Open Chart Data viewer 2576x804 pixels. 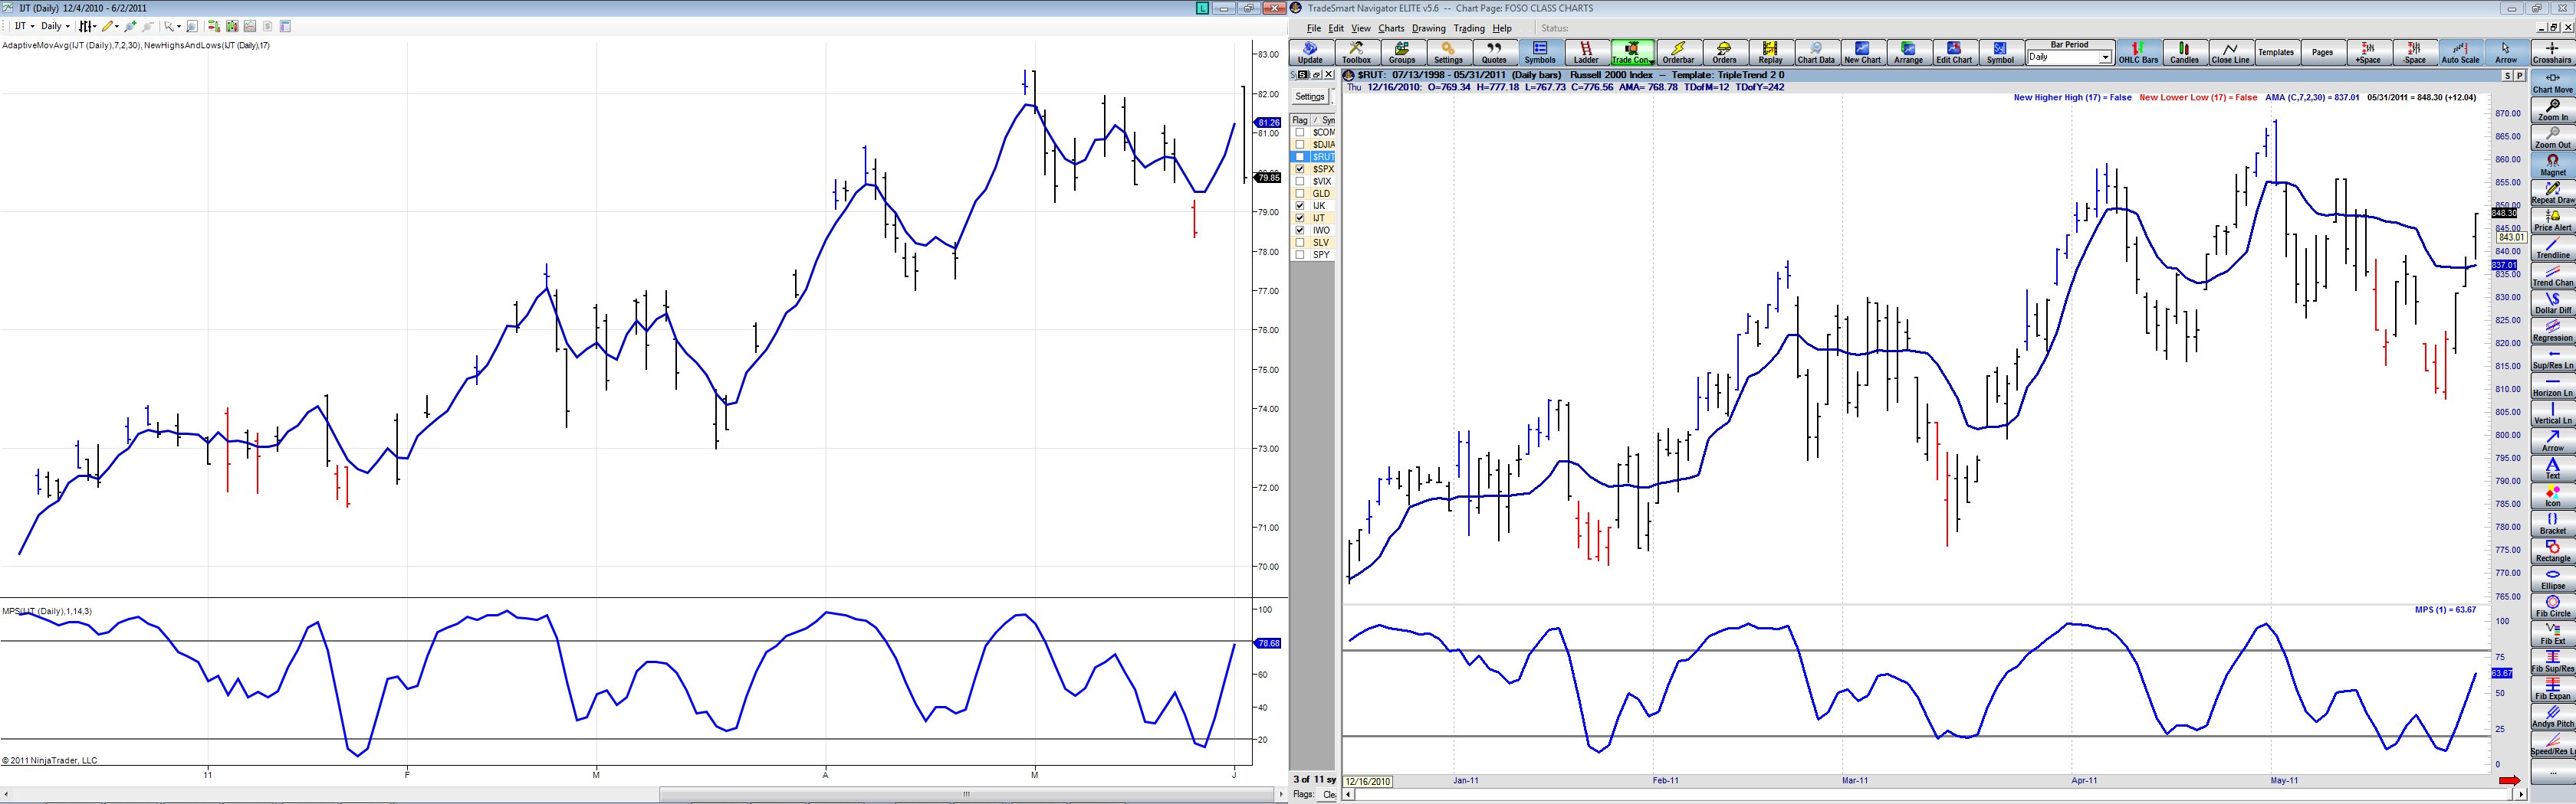[x=1816, y=52]
